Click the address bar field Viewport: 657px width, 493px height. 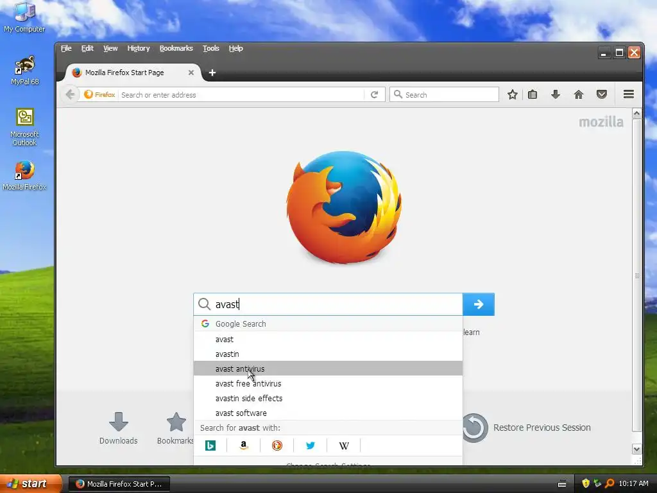coord(241,95)
